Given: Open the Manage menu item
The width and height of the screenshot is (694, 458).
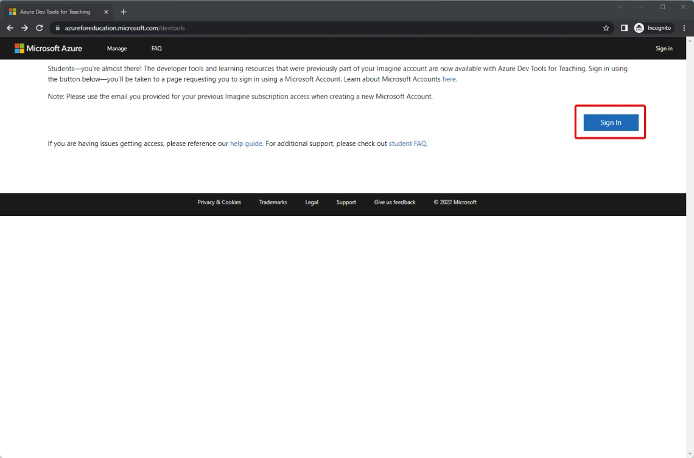Looking at the screenshot, I should pyautogui.click(x=117, y=49).
